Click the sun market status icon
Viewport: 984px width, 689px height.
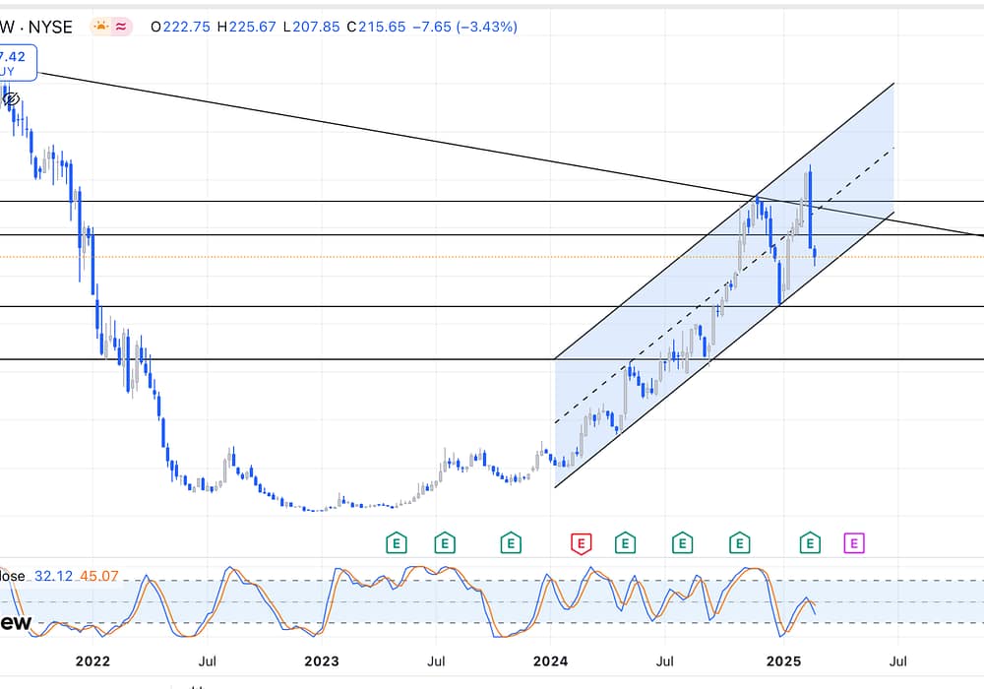pos(100,27)
